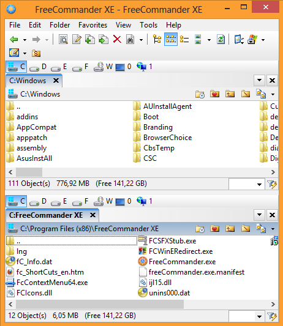Click the green refresh toolbar icon

(x=221, y=39)
